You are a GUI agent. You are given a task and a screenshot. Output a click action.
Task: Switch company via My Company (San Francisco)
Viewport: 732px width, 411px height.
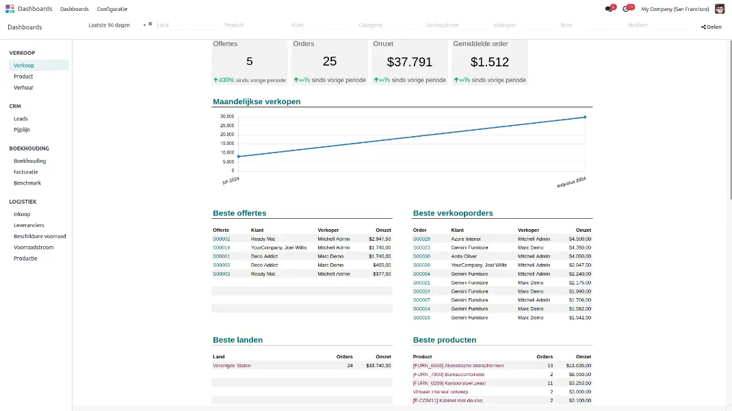click(675, 9)
